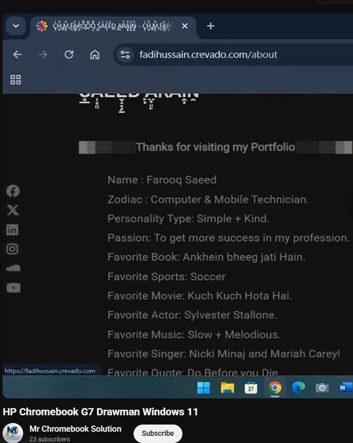Open a new browser tab with plus button
Viewport: 353px width, 443px height.
(x=211, y=26)
